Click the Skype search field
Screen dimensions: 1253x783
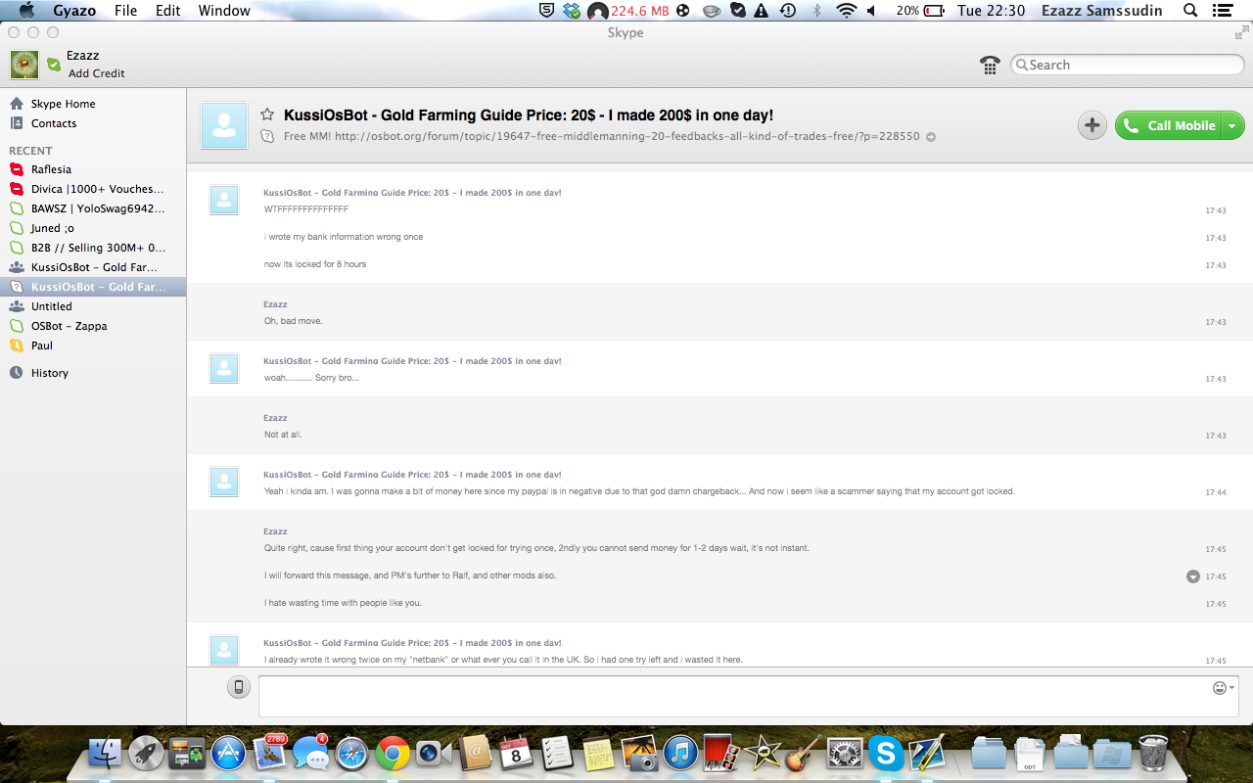click(1126, 65)
